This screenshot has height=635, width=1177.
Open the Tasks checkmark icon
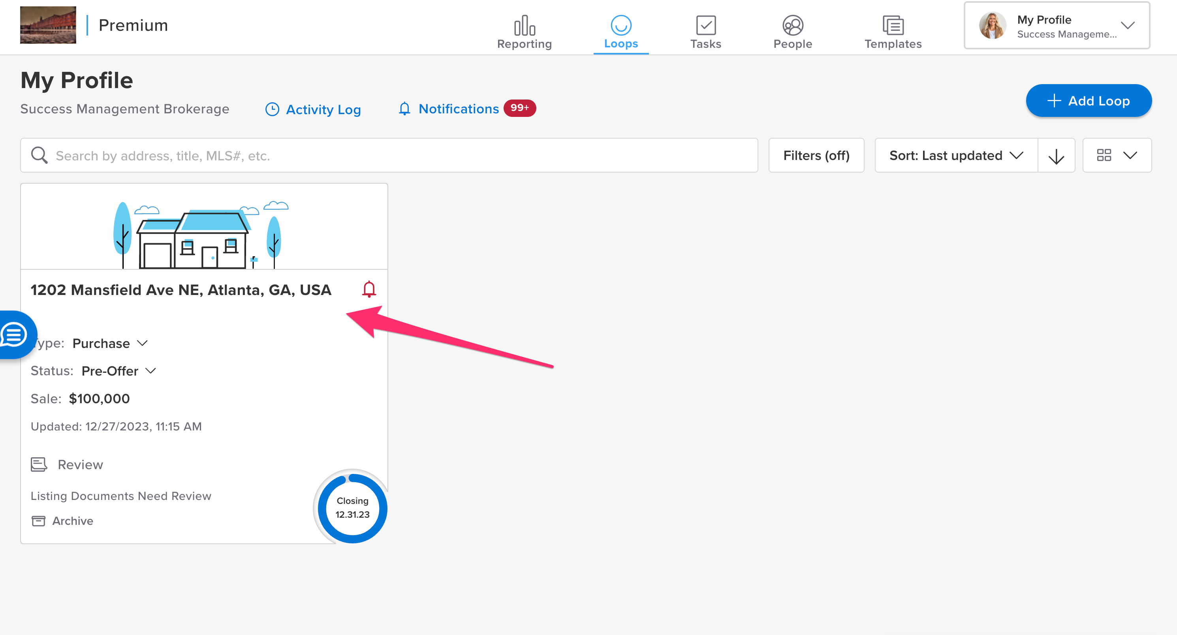[x=705, y=26]
